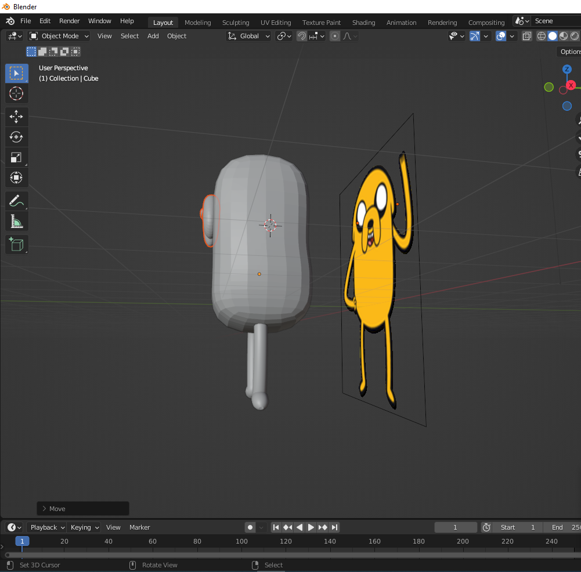Select the Scale tool

(16, 157)
